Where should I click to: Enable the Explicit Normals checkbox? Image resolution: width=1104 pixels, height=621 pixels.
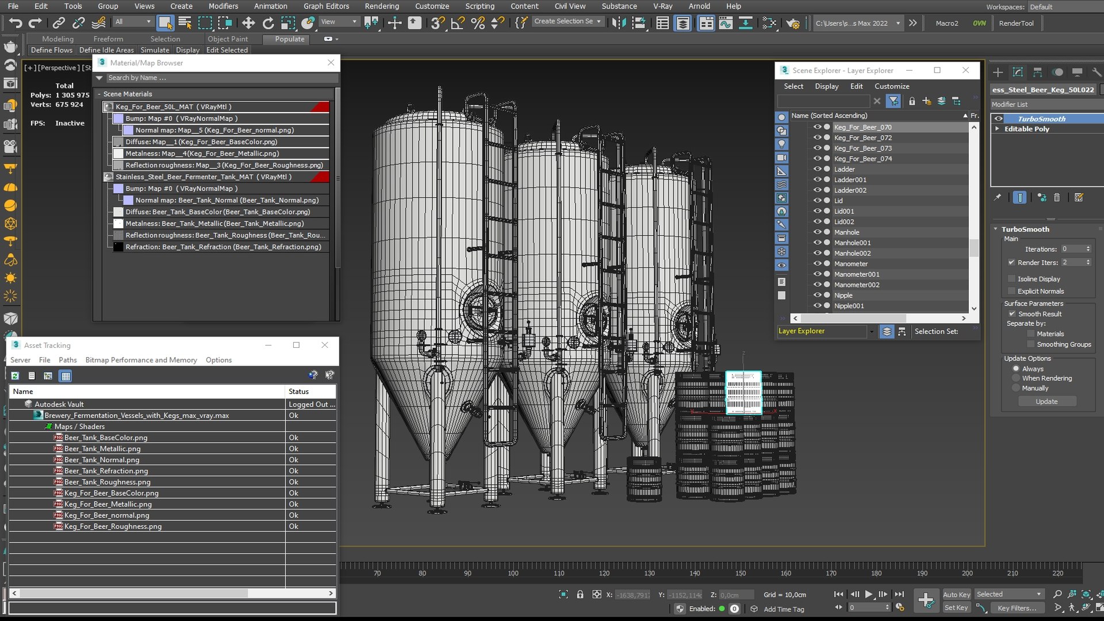click(1012, 291)
